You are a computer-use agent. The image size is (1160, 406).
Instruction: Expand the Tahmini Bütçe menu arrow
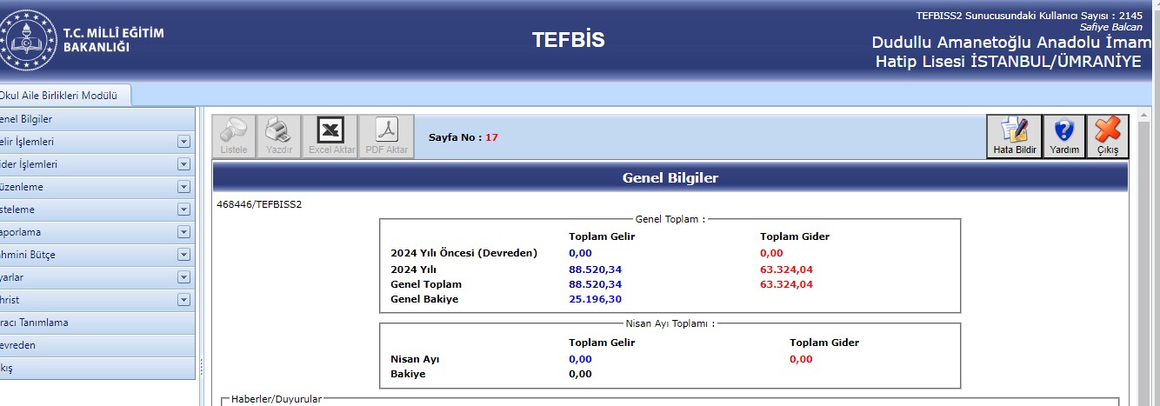coord(183,255)
